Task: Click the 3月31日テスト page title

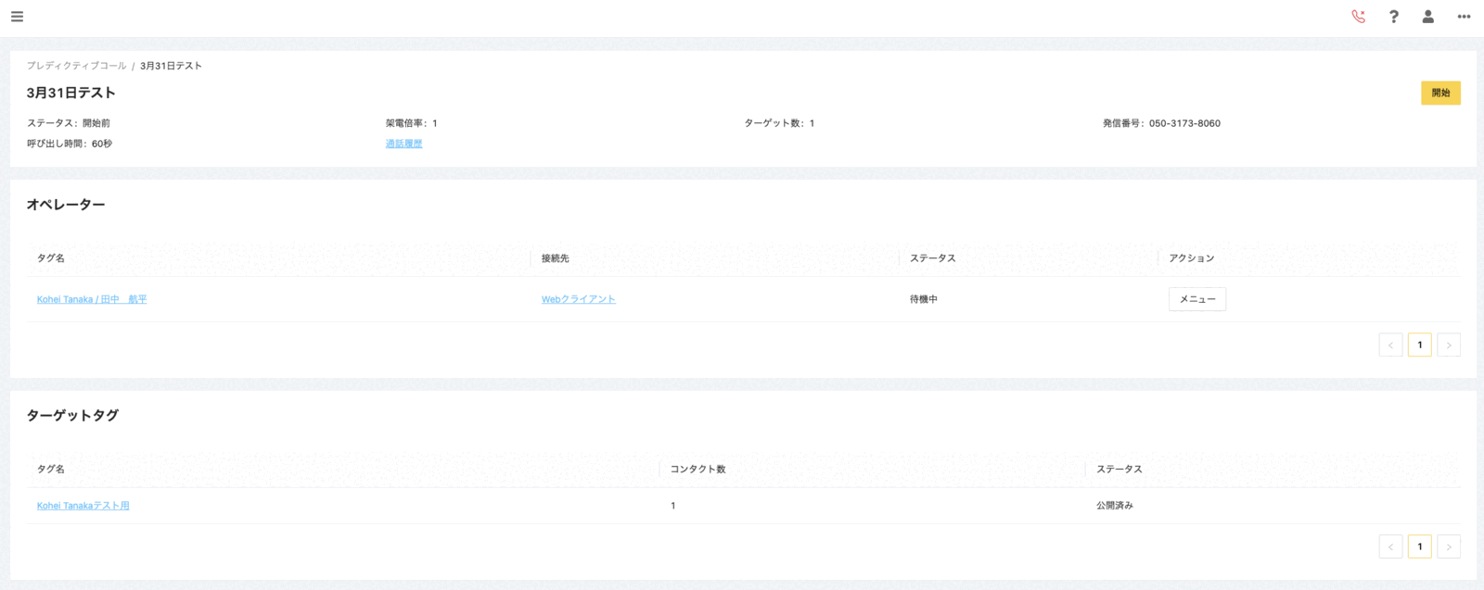Action: click(71, 93)
